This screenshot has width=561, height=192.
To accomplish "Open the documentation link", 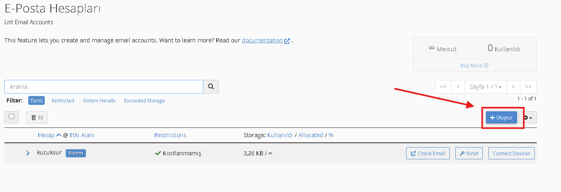I will click(262, 40).
